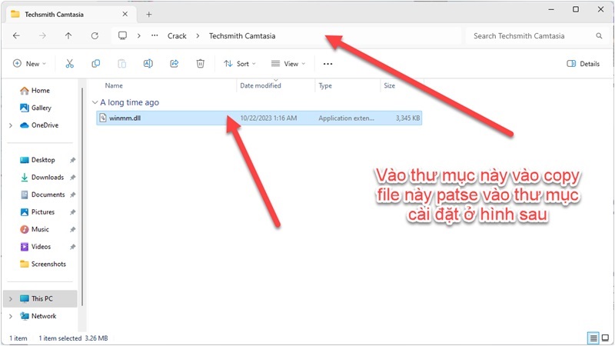Toggle the Details pane button
The image size is (615, 346).
583,64
